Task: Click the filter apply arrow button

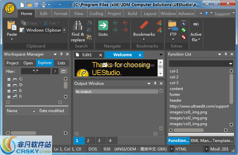Action: click(x=55, y=71)
